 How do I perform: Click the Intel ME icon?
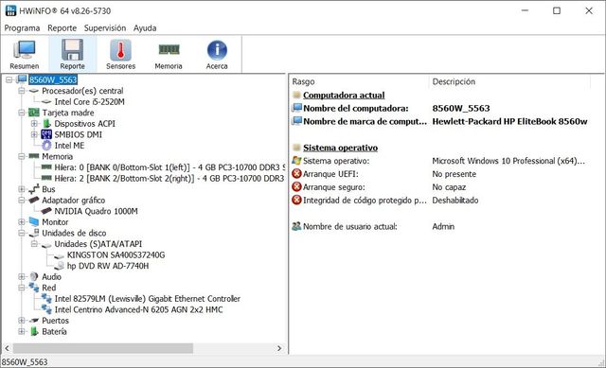click(46, 145)
